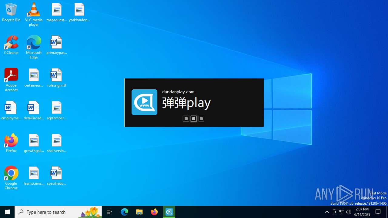This screenshot has height=218, width=388.
Task: Select the specifiedo Word document icon
Action: click(x=57, y=176)
